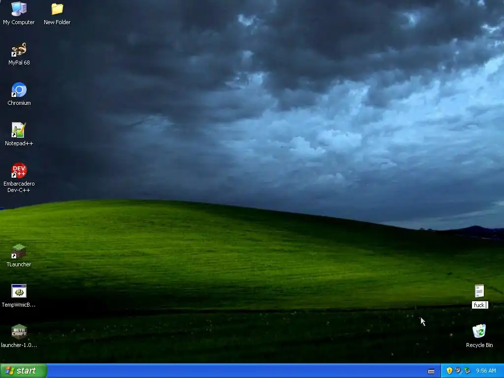Select the New Folder icon
The height and width of the screenshot is (378, 504).
point(57,9)
